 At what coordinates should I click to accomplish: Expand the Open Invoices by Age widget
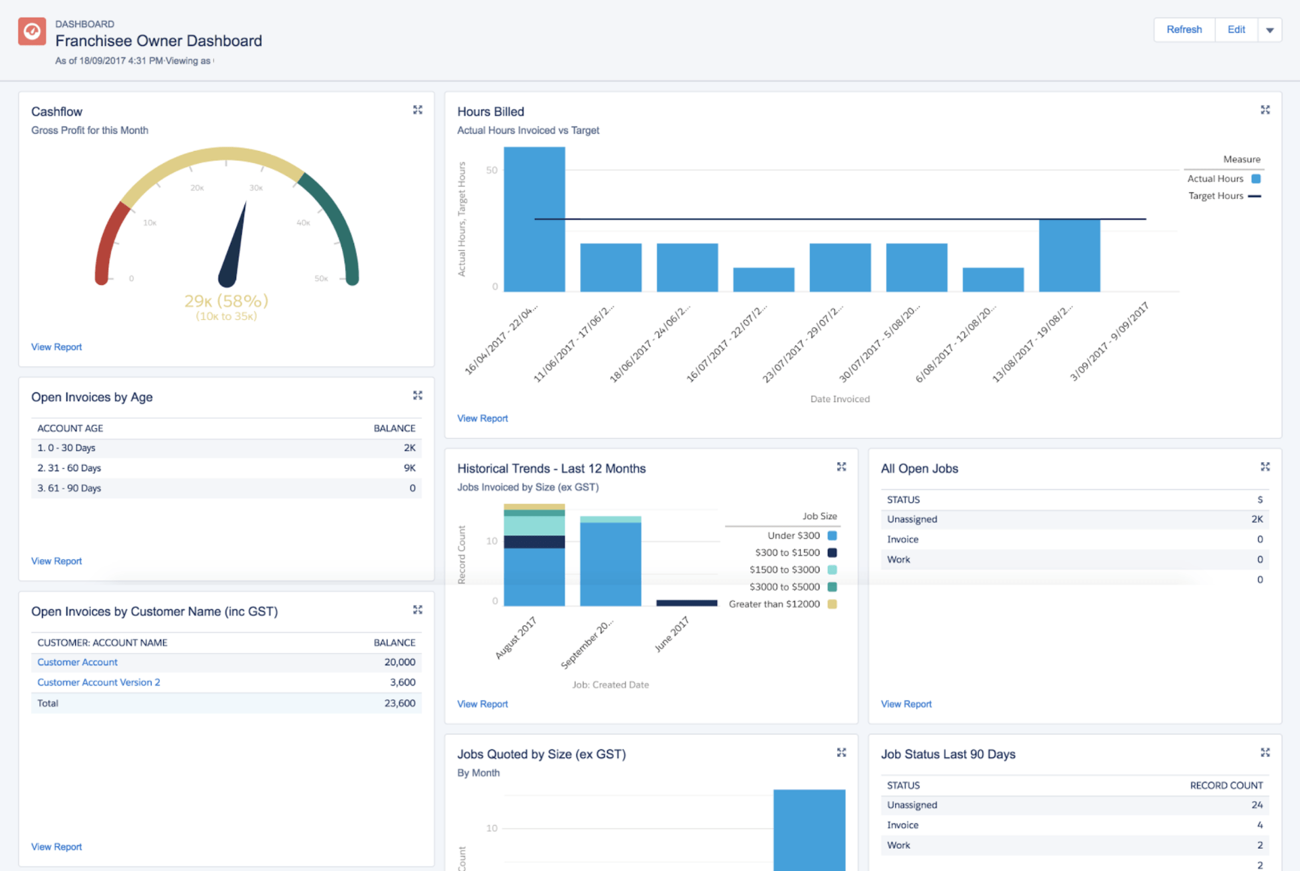click(x=418, y=395)
